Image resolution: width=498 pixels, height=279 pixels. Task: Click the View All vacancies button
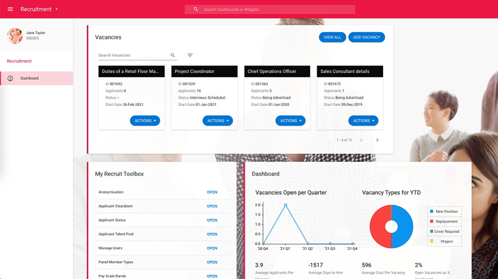(332, 37)
